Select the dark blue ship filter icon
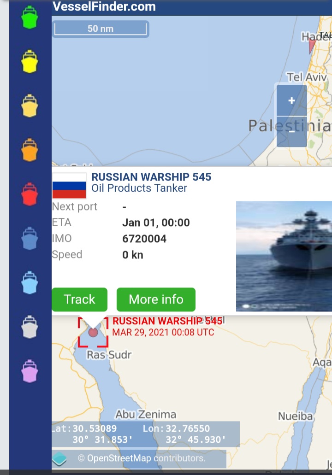332x475 pixels. point(30,238)
